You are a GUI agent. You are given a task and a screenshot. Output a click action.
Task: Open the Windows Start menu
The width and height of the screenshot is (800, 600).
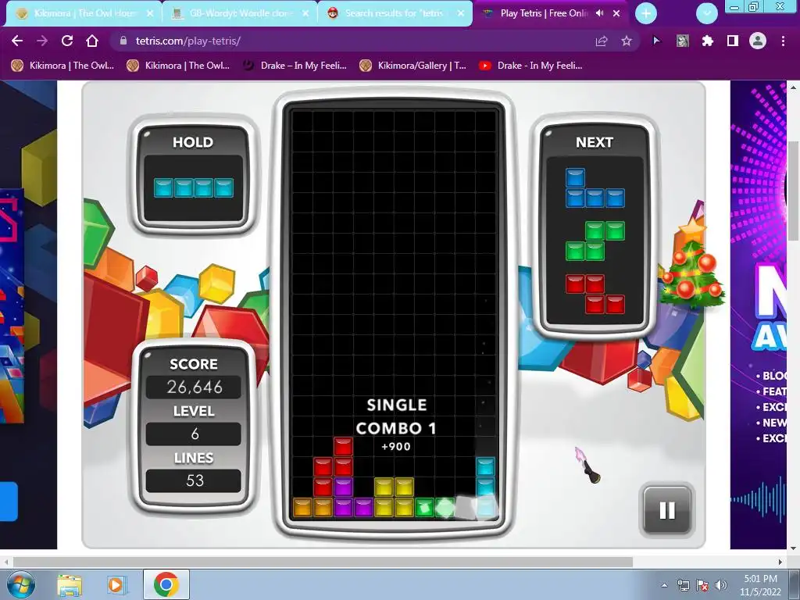21,584
